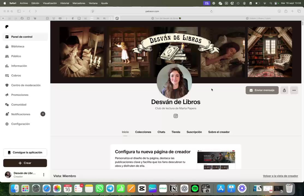Click the "Club de lectura de Marta Papers" text

(x=176, y=108)
